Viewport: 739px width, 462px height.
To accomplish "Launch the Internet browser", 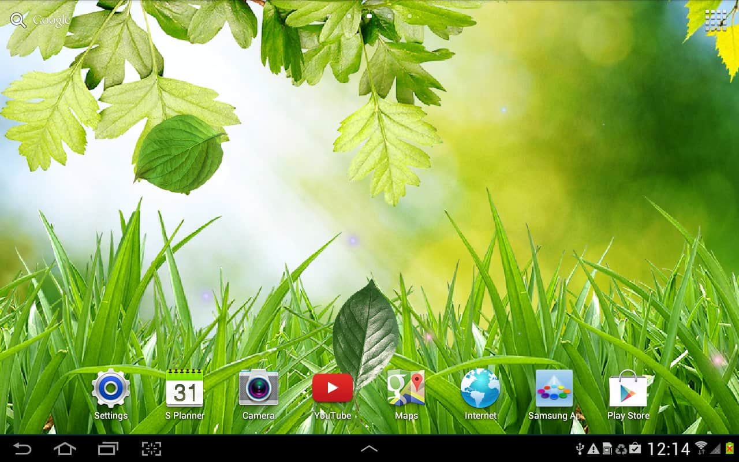I will click(480, 389).
